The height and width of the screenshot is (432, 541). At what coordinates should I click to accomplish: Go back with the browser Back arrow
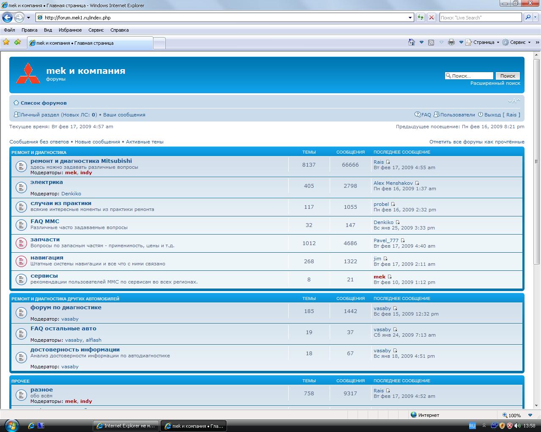tap(7, 17)
